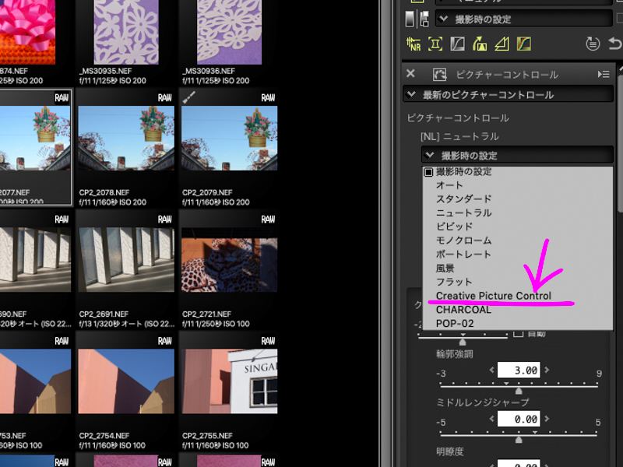Image resolution: width=623 pixels, height=467 pixels.
Task: Open the color curve (LCH) tool icon
Action: pyautogui.click(x=524, y=44)
